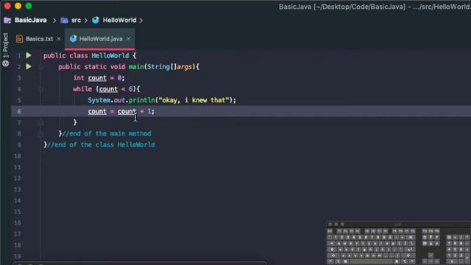Click the comment //end of the class HelloWorld
This screenshot has height=265, width=471.
coord(102,145)
